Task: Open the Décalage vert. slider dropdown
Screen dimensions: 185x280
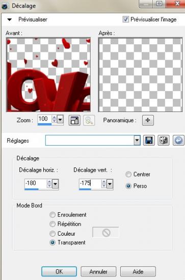Action: [x=110, y=184]
